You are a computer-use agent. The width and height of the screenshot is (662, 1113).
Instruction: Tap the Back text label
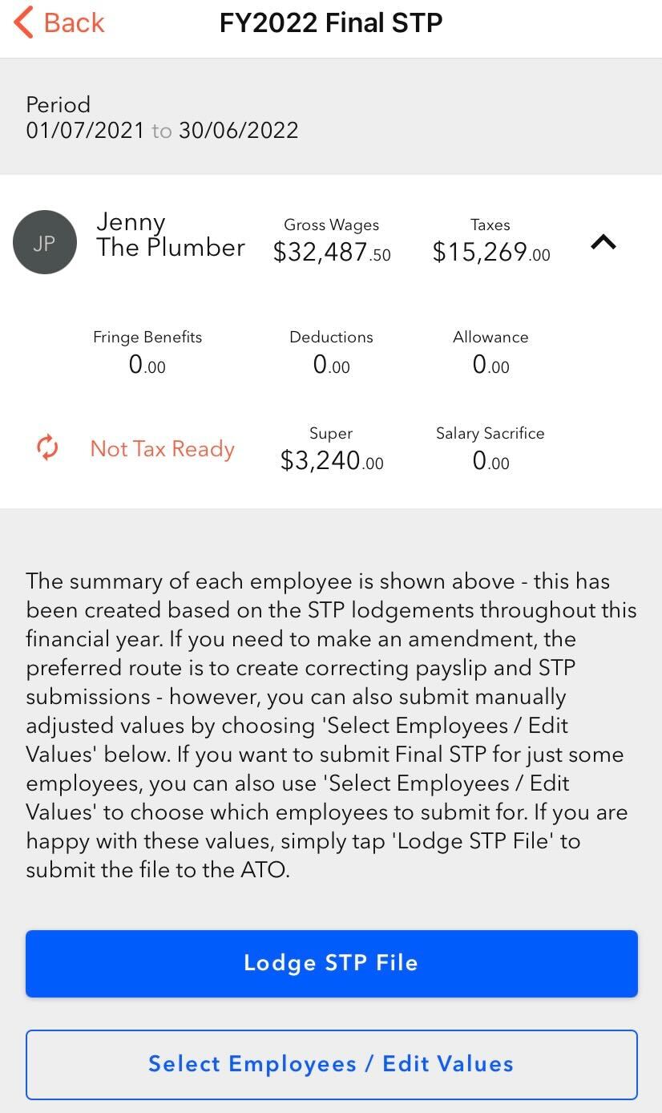[x=74, y=22]
